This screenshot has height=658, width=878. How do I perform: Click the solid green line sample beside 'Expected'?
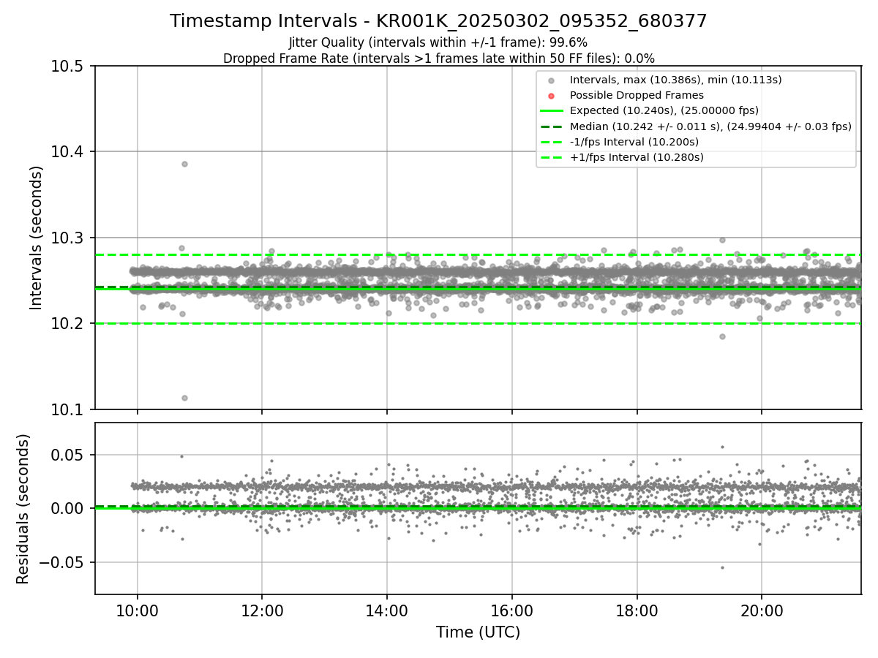point(552,111)
